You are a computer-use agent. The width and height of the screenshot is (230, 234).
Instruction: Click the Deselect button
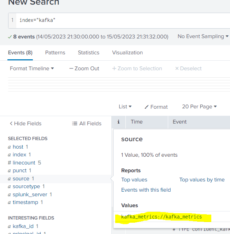188,68
